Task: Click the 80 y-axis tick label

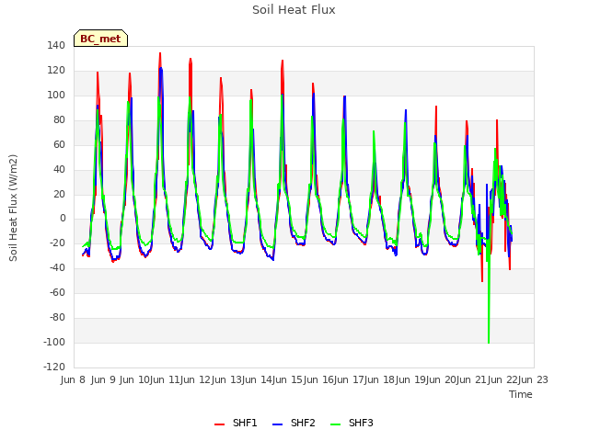Action: [x=59, y=120]
